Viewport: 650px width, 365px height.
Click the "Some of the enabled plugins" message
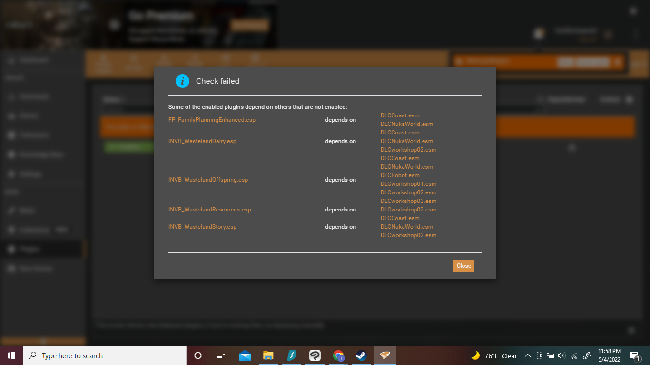coord(257,107)
